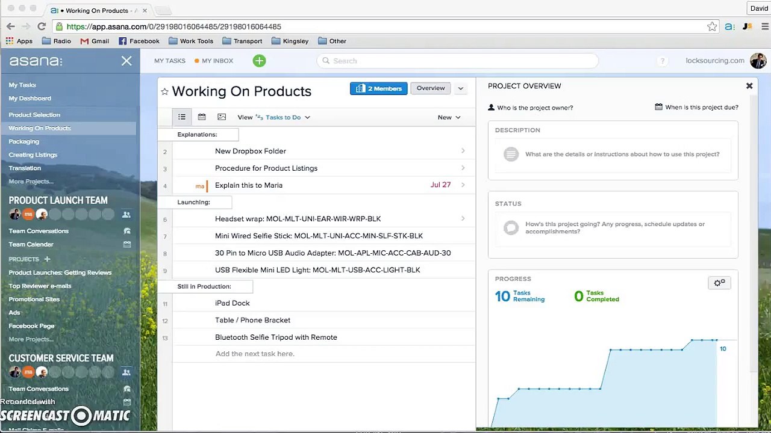This screenshot has width=771, height=433.
Task: Open the New task dropdown
Action: point(449,117)
